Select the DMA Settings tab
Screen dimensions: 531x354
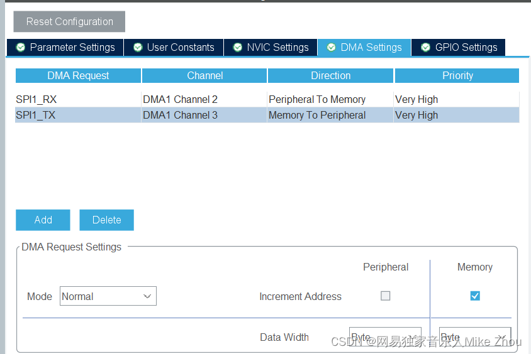pos(364,47)
